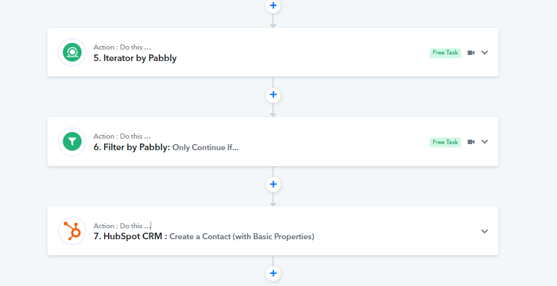The image size is (557, 286).
Task: Add new step below HubSpot CRM
Action: (x=273, y=273)
